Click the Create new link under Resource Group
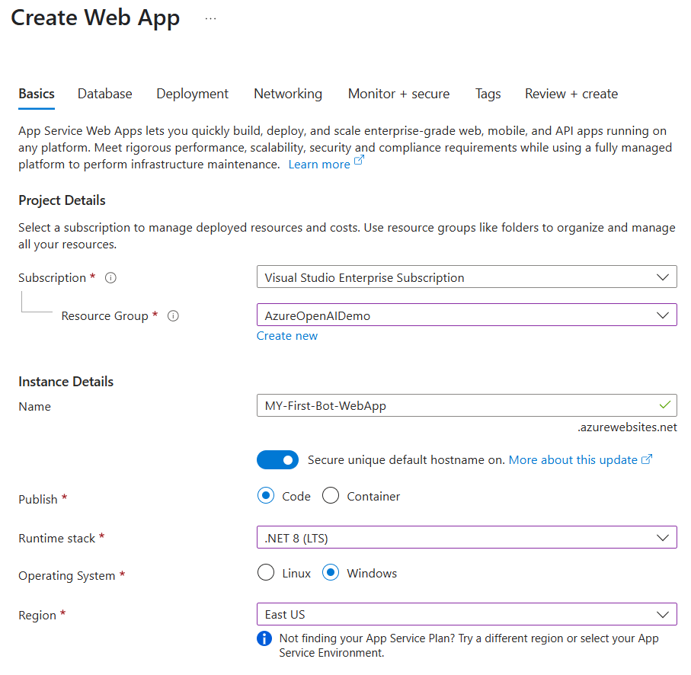The height and width of the screenshot is (675, 691). tap(286, 335)
